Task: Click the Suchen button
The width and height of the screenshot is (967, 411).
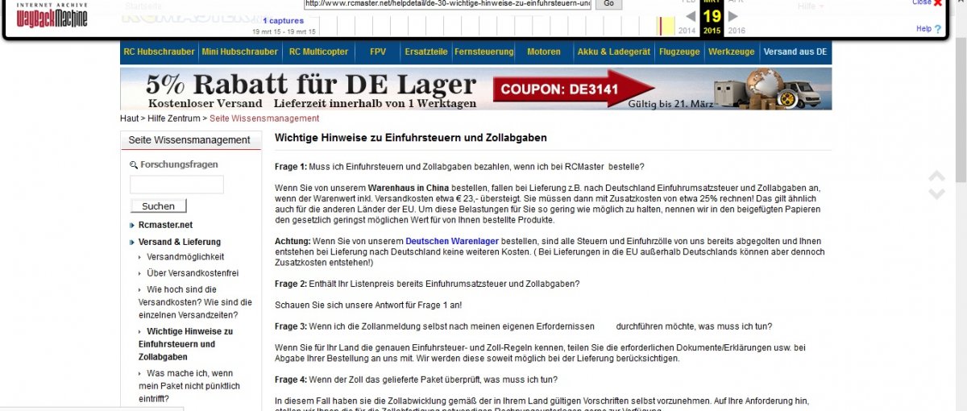Action: tap(158, 206)
